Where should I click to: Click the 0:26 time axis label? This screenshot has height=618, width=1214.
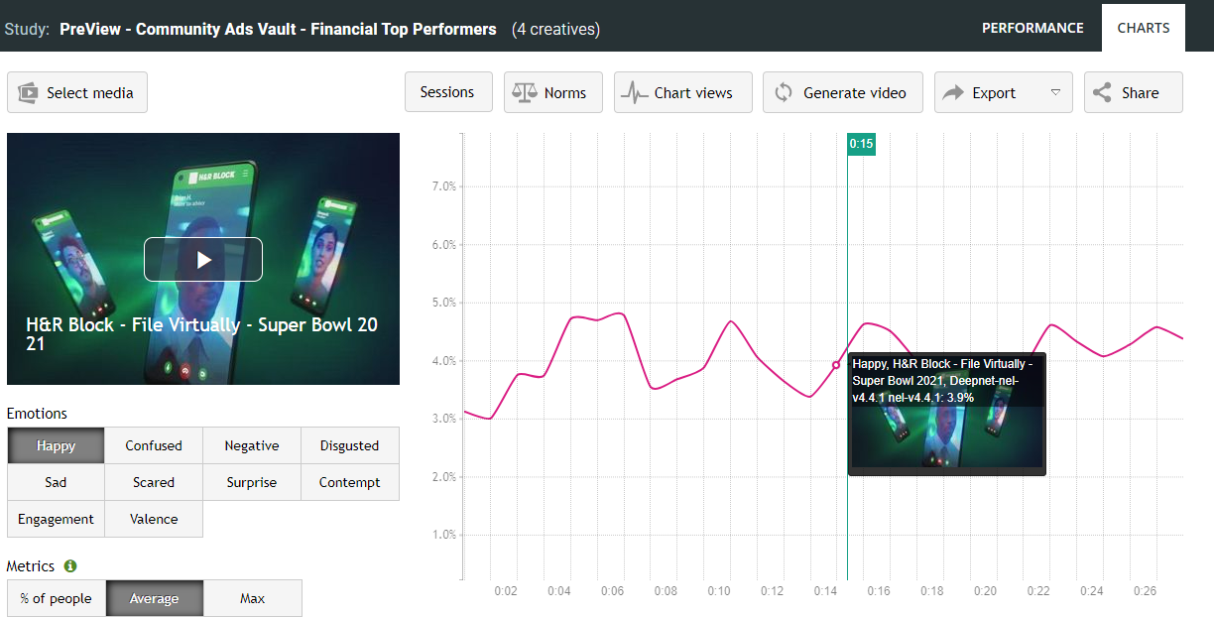1145,591
